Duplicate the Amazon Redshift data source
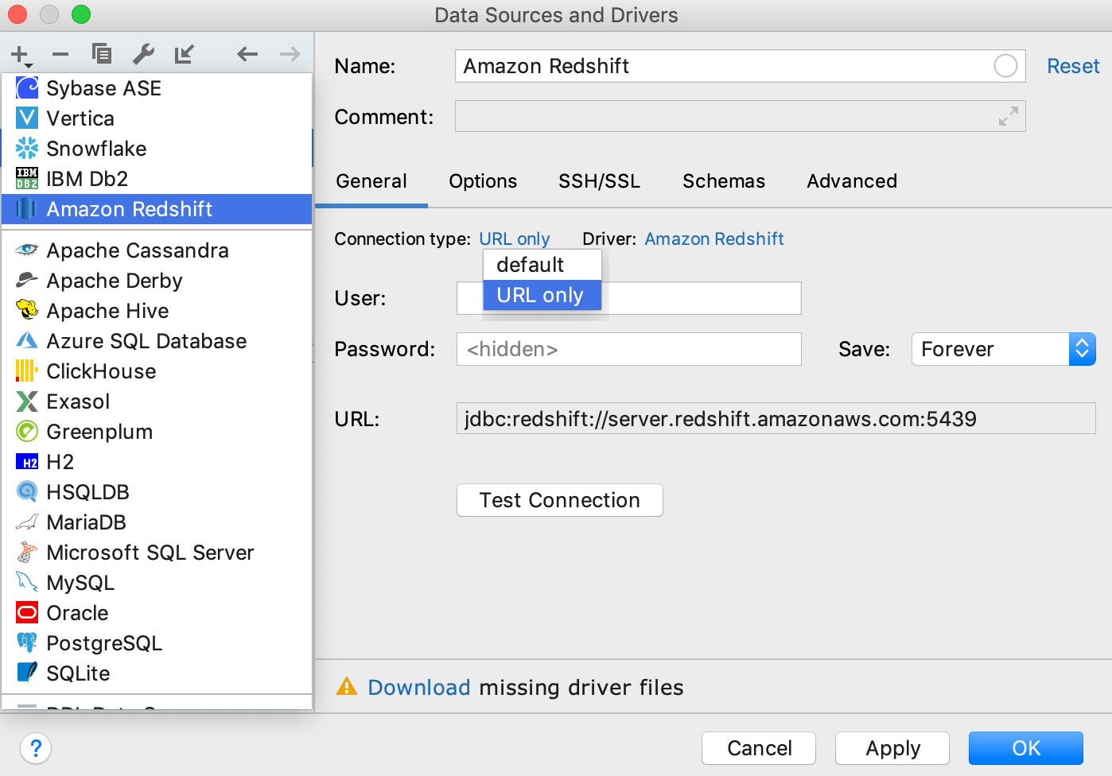Viewport: 1112px width, 776px height. pyautogui.click(x=101, y=54)
